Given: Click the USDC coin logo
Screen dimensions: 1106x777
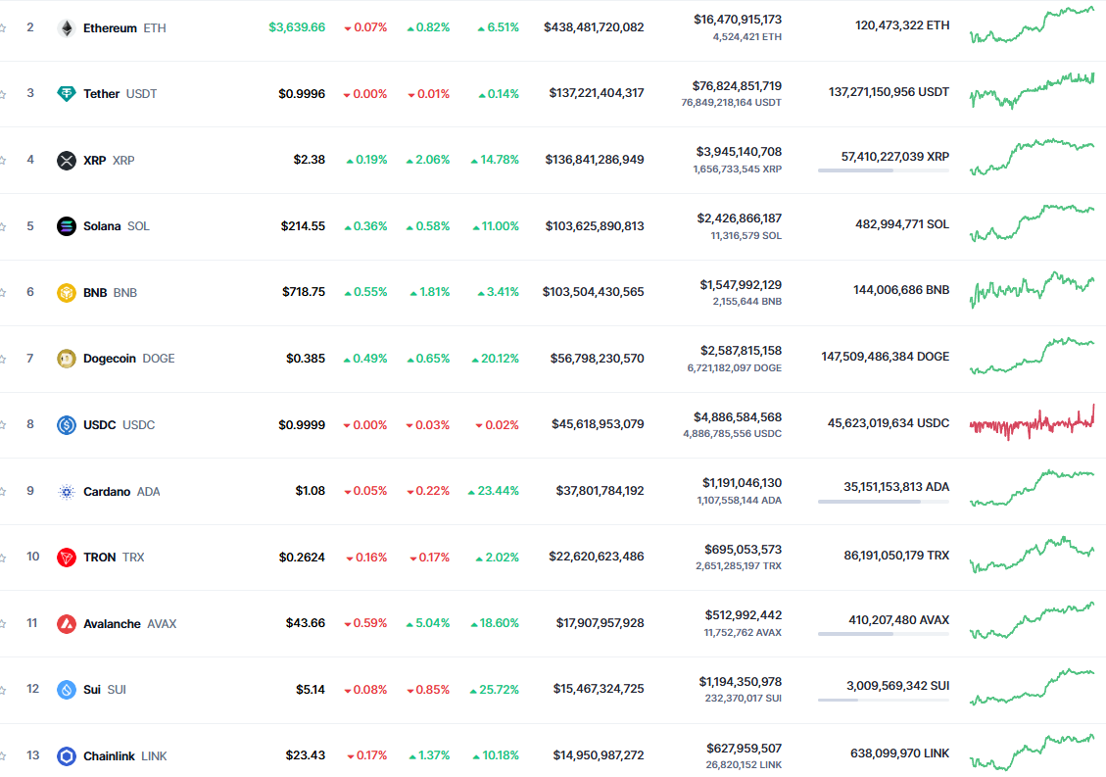Looking at the screenshot, I should [x=67, y=425].
